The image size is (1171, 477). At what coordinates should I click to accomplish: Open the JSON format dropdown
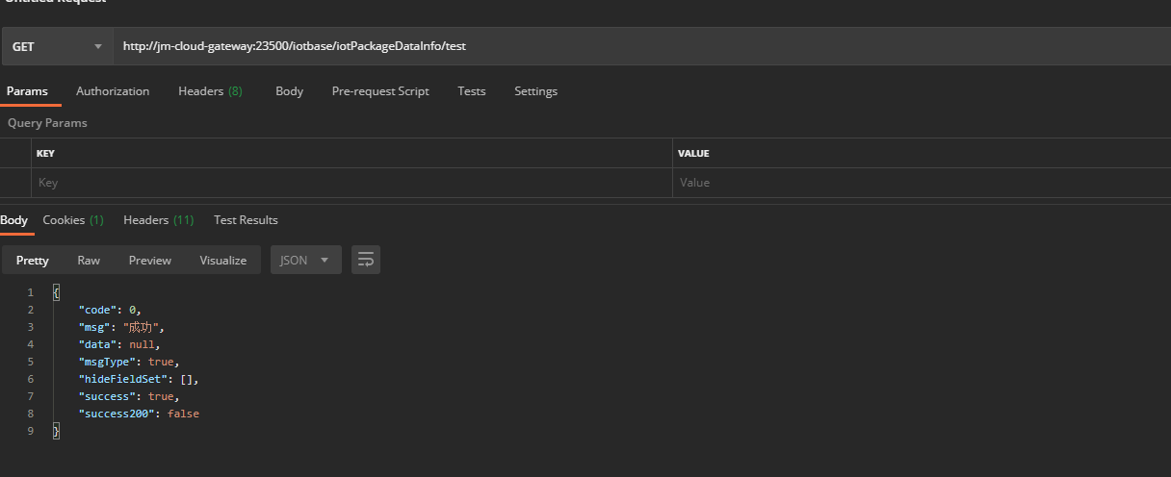pos(305,261)
